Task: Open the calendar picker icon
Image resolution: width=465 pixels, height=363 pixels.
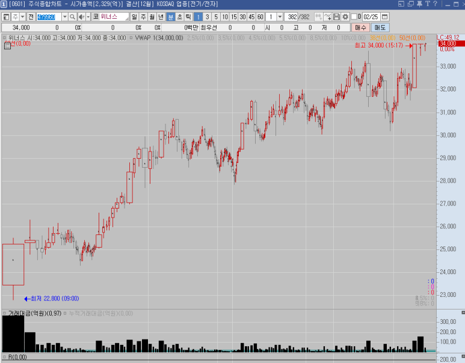Action: (384, 17)
